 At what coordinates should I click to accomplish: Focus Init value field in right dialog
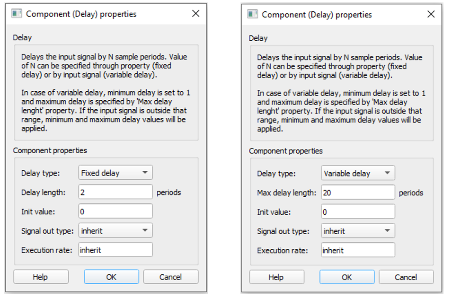[x=358, y=212]
